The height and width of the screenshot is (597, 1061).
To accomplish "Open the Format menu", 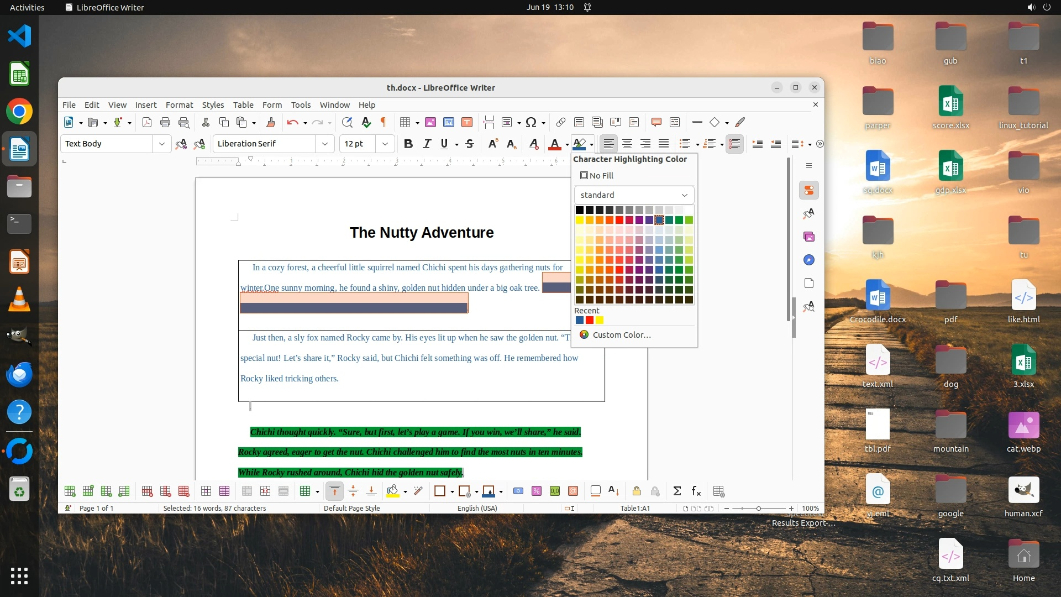I will click(x=179, y=104).
